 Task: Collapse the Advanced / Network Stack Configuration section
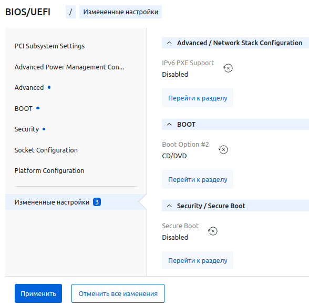(169, 43)
